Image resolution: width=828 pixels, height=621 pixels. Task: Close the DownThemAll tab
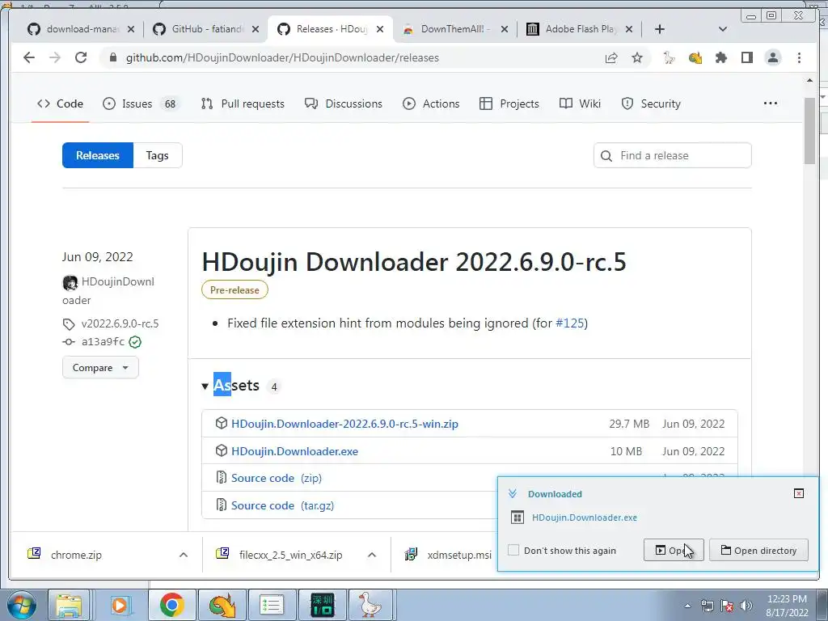pos(505,29)
